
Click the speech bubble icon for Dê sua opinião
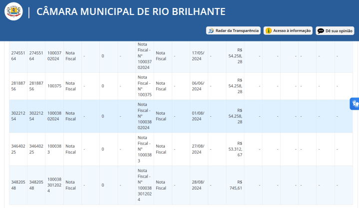click(x=321, y=30)
